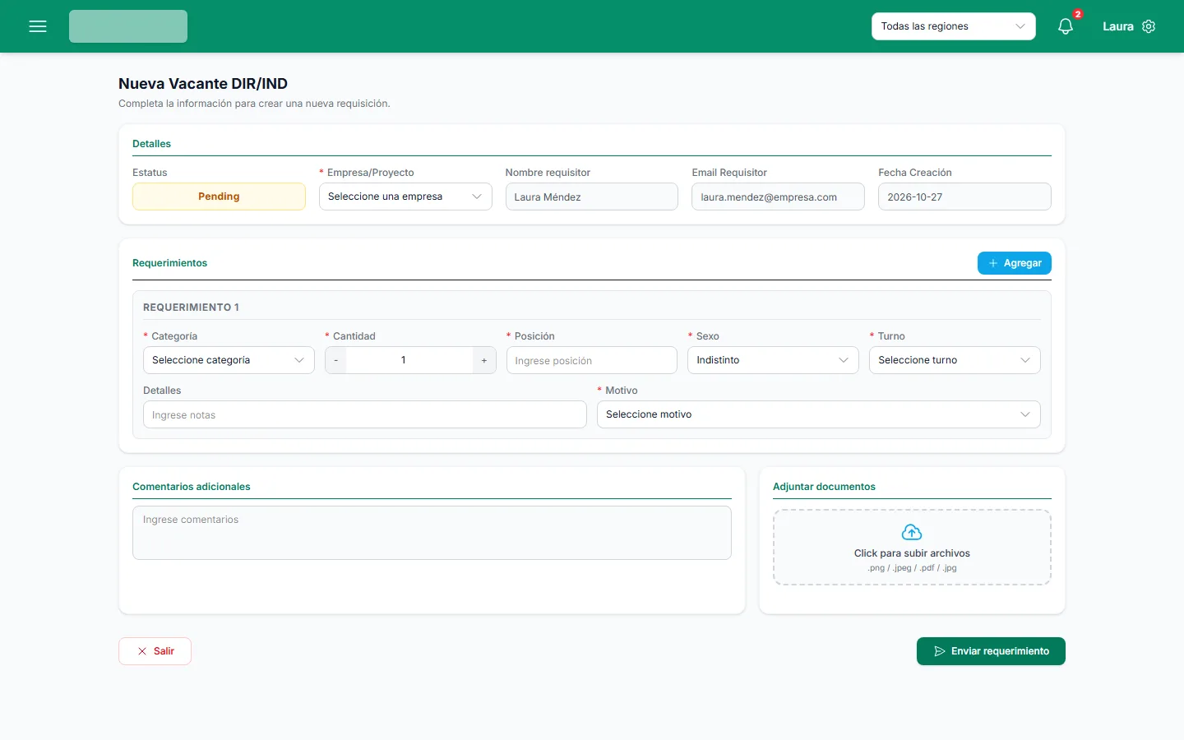
Task: Open Seleccione motivo dropdown
Action: click(819, 414)
